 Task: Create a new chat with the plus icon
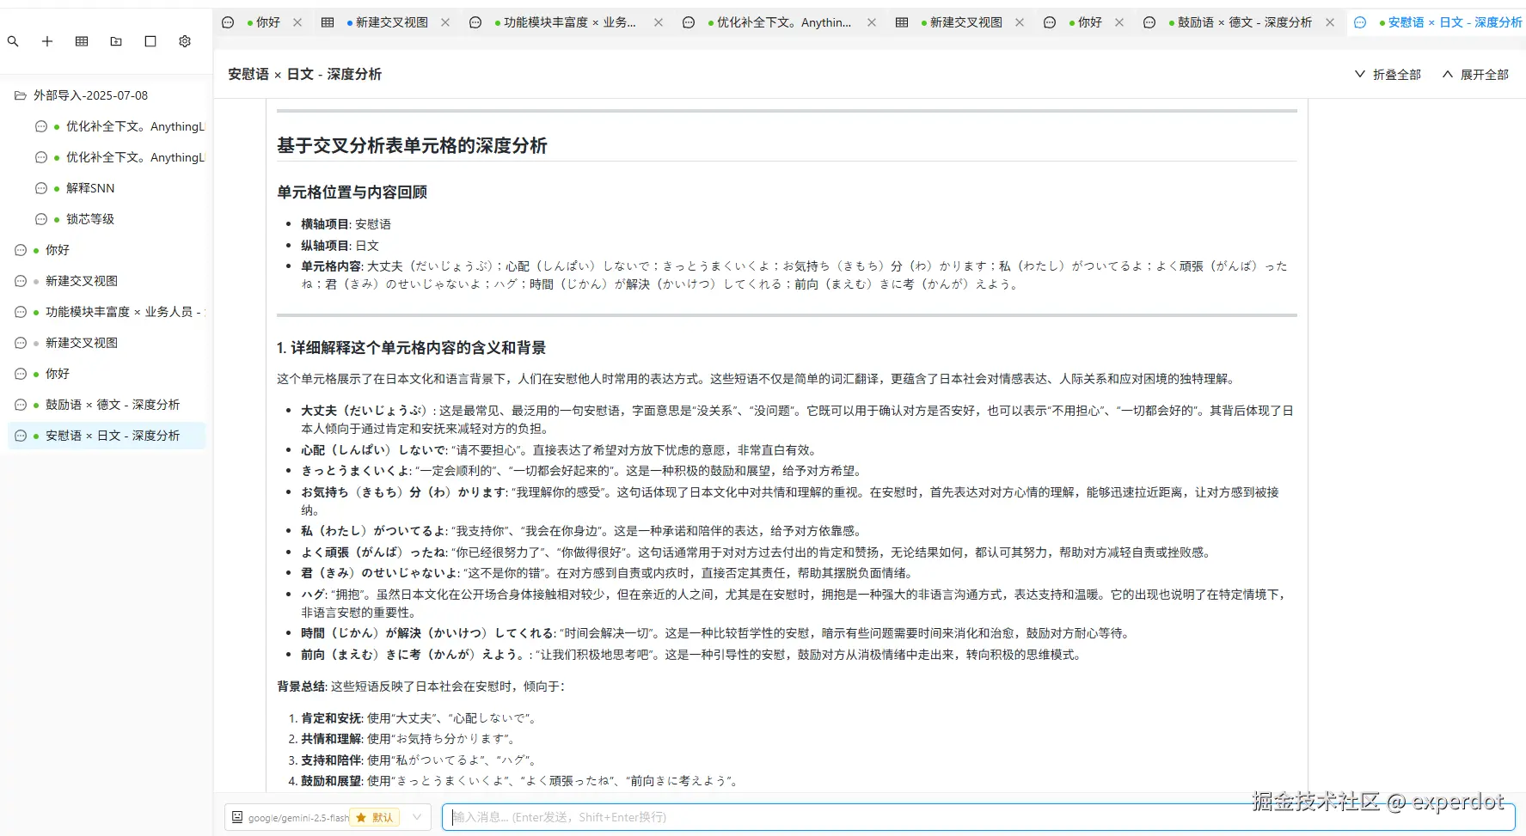pos(47,40)
